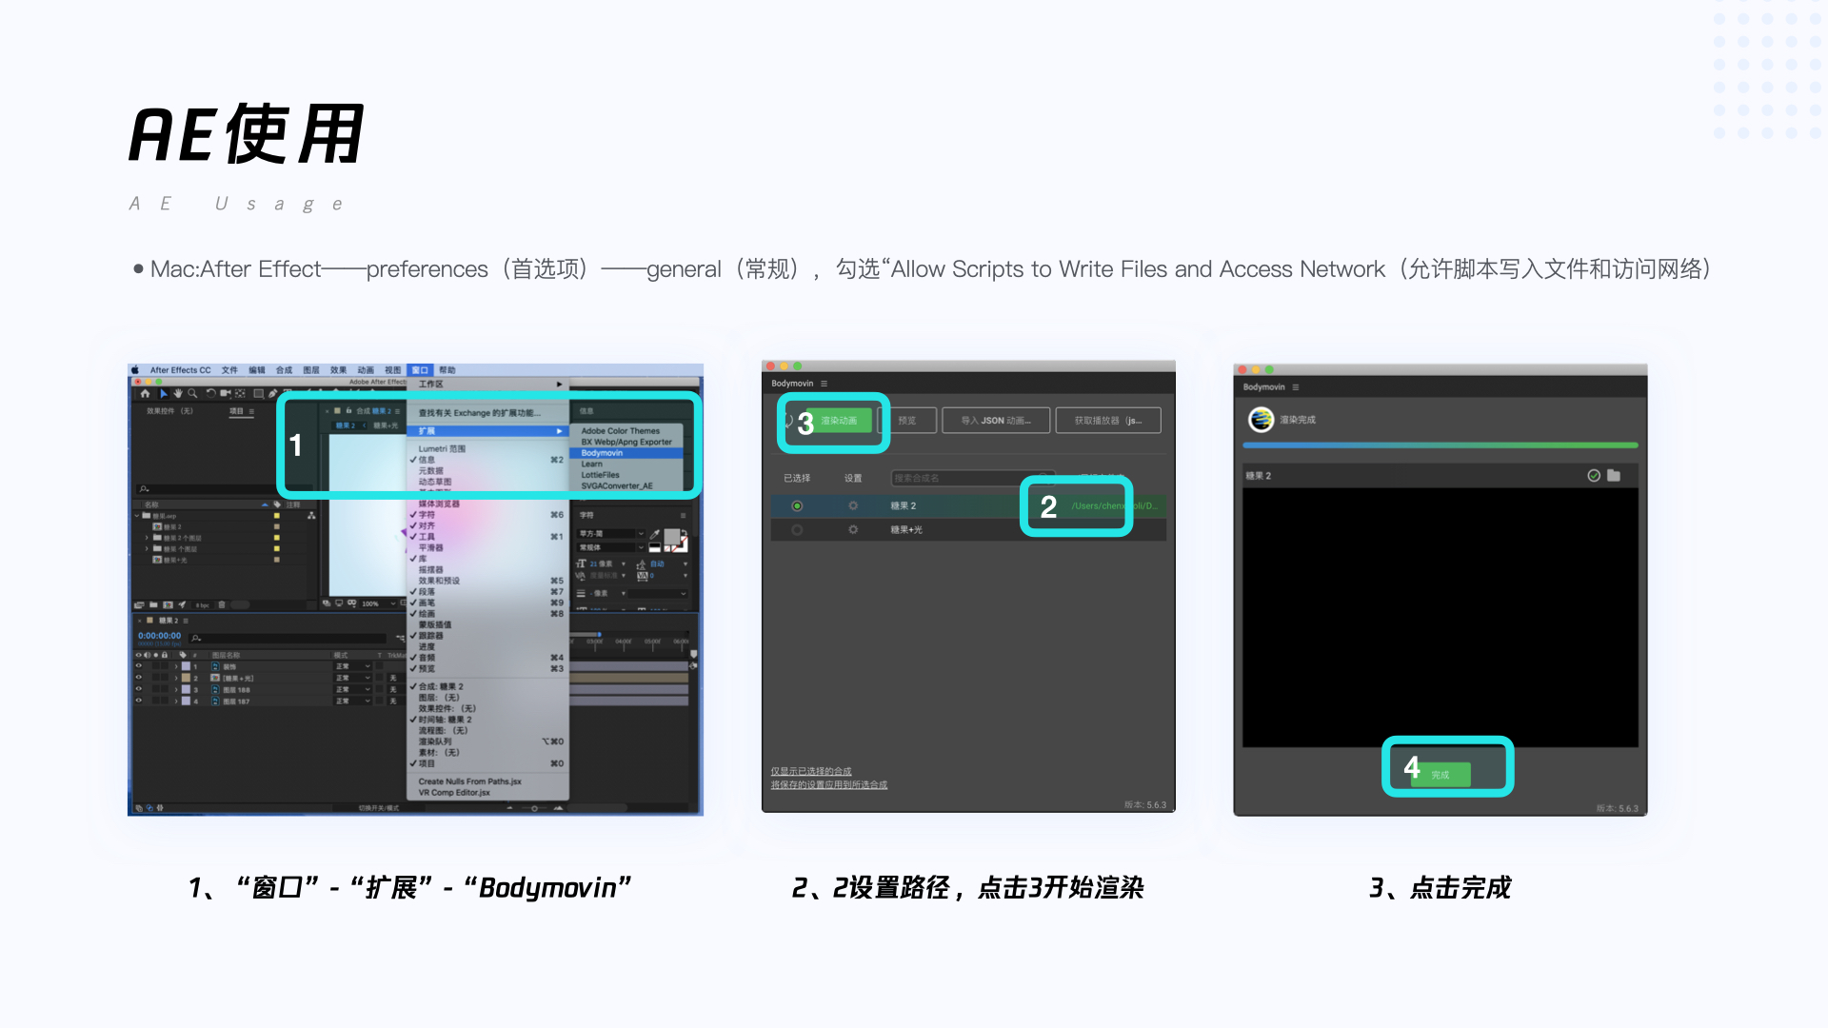Expand the 糖果 2 个图层 folder
The width and height of the screenshot is (1828, 1028).
147,538
